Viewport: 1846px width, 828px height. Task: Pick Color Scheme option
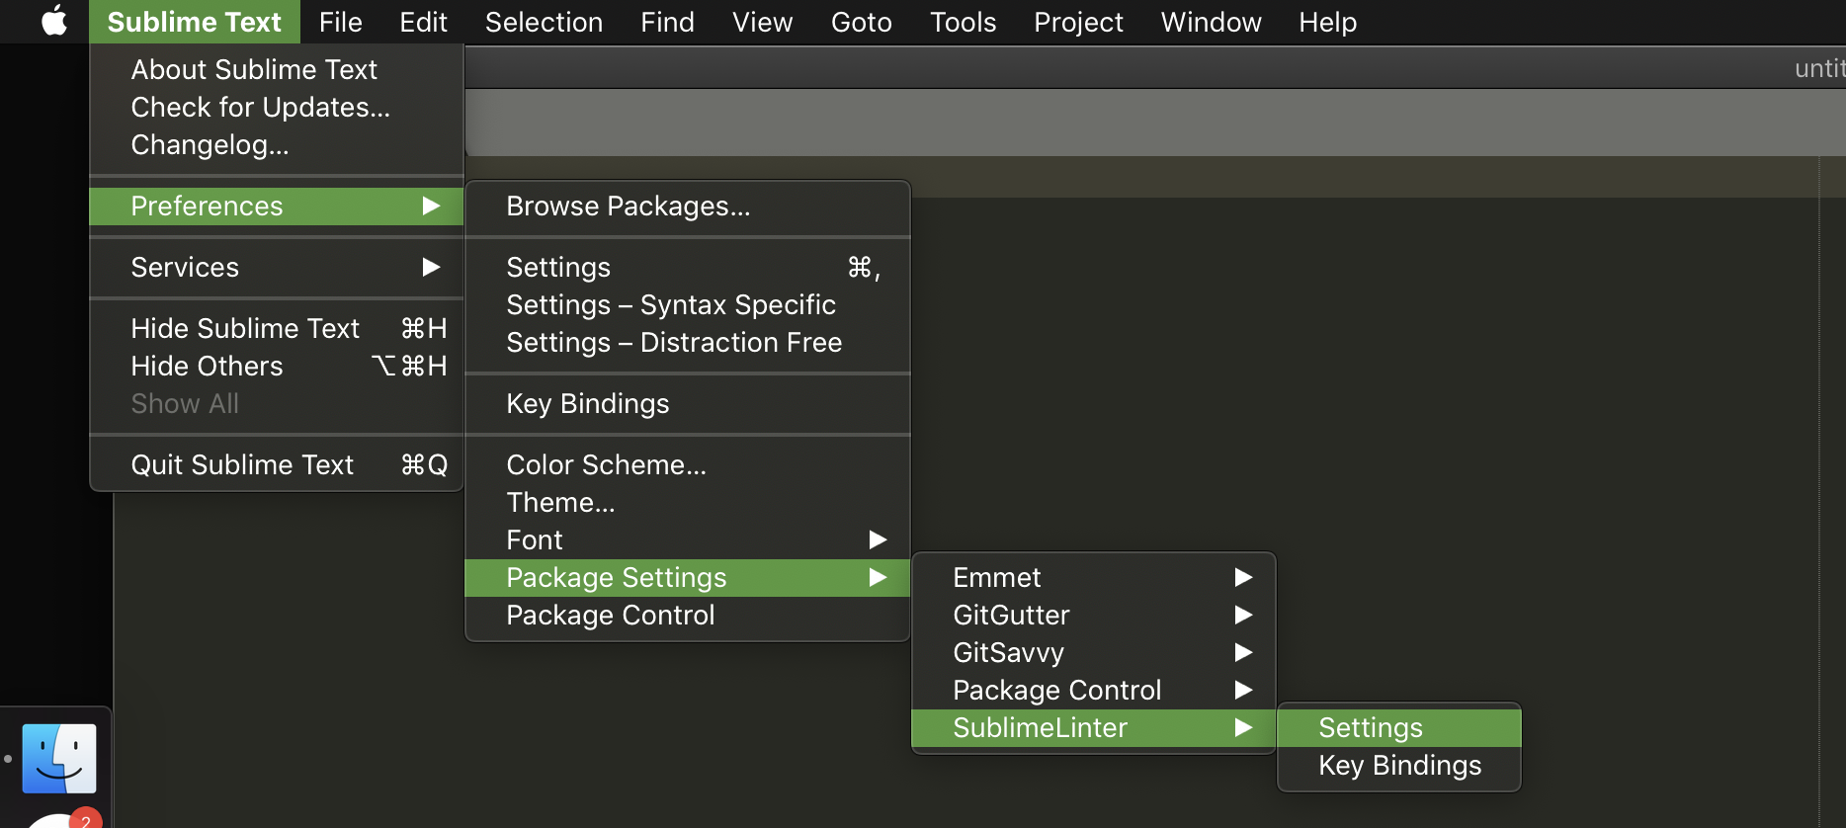tap(606, 464)
